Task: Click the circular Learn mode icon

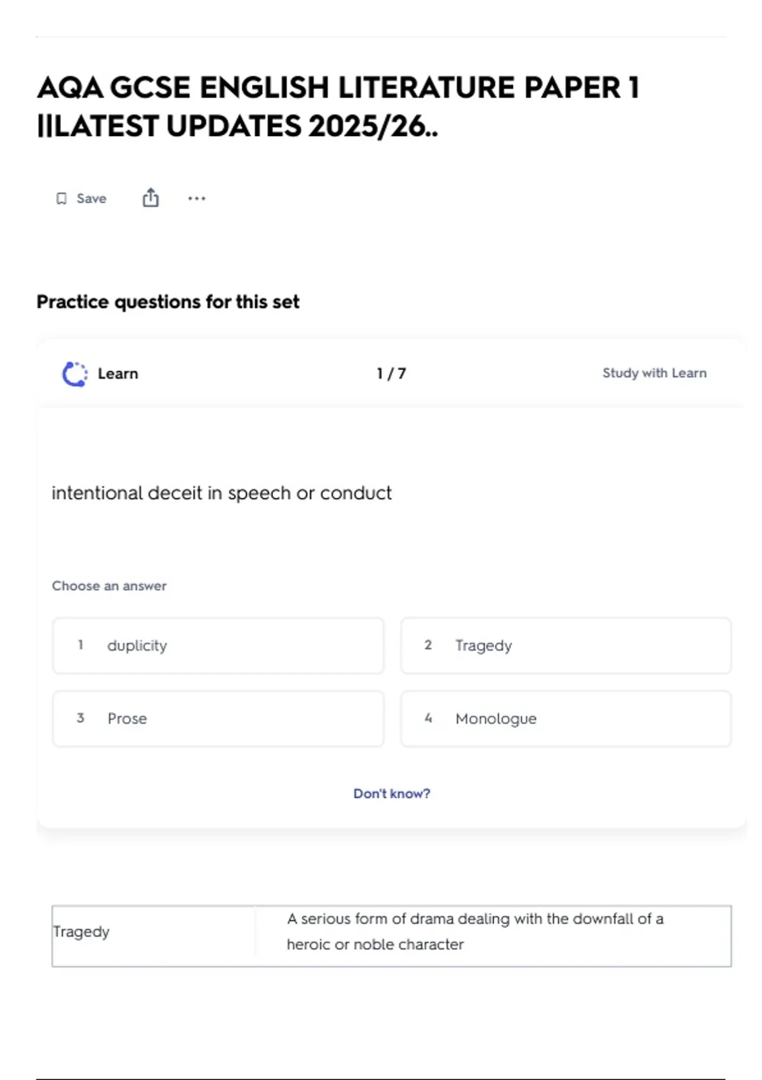Action: (x=75, y=374)
